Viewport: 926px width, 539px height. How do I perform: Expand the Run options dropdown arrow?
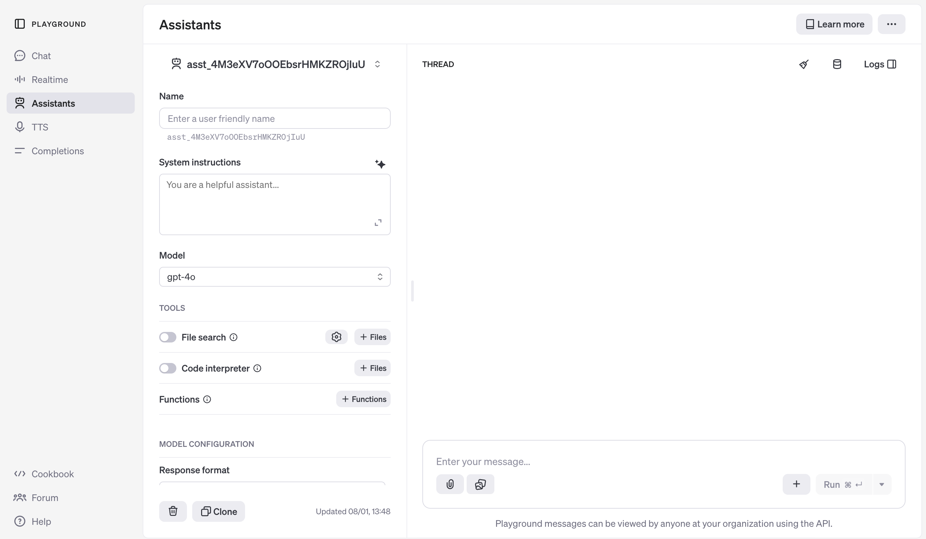[x=881, y=484]
